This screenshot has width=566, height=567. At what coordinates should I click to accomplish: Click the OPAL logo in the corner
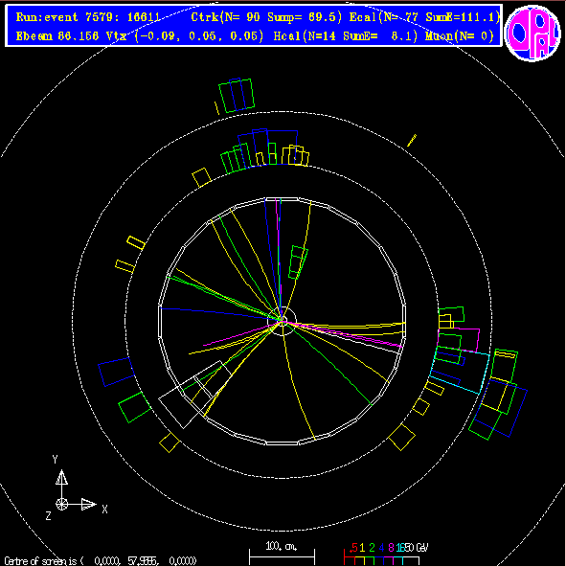tap(532, 34)
